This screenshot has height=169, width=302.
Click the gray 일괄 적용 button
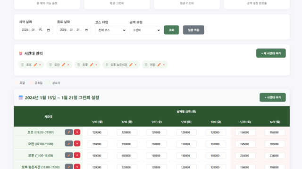pyautogui.click(x=193, y=30)
